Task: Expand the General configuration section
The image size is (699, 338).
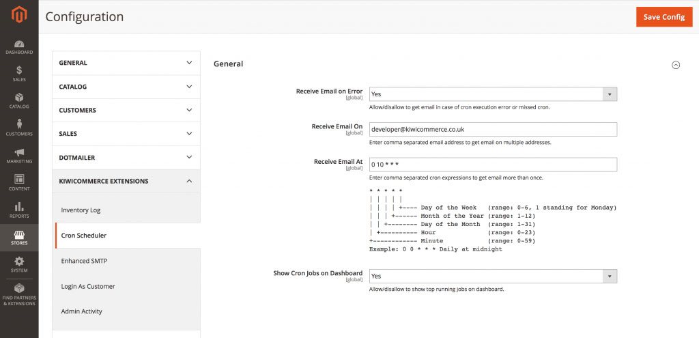Action: 126,63
